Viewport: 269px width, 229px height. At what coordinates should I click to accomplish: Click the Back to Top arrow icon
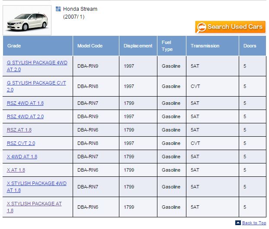(x=238, y=223)
